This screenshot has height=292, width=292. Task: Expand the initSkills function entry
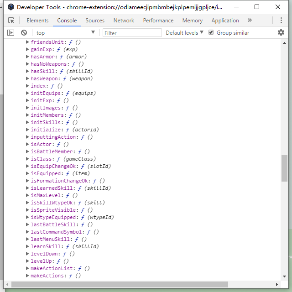(27, 122)
